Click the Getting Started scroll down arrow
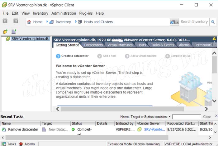 click(x=214, y=101)
